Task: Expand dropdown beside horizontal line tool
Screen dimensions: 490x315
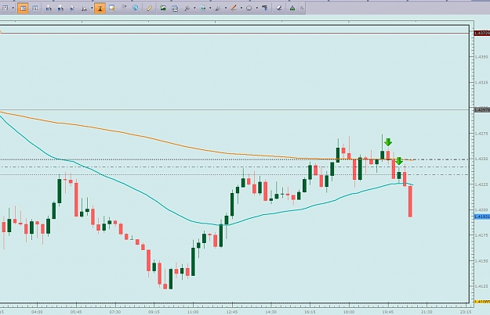Action: [210, 9]
